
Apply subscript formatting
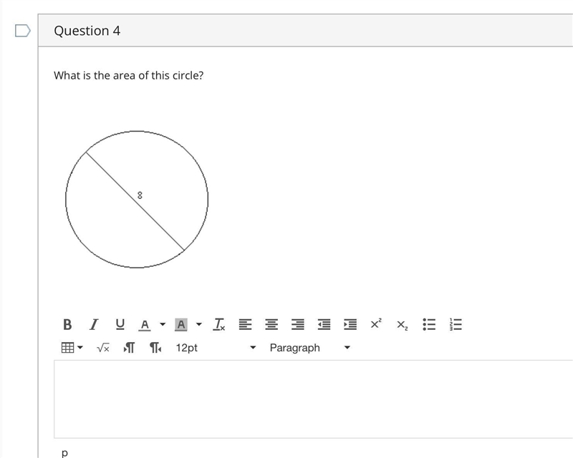point(403,325)
